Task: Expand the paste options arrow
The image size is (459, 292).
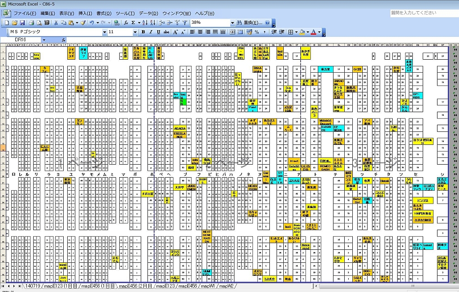Action: click(77, 22)
